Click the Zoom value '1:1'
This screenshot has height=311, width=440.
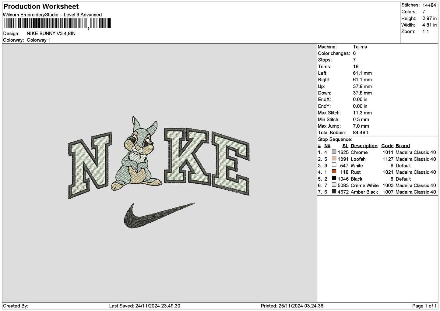[x=426, y=32]
